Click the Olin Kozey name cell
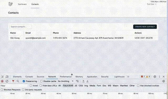The image size is (168, 99). point(15,38)
